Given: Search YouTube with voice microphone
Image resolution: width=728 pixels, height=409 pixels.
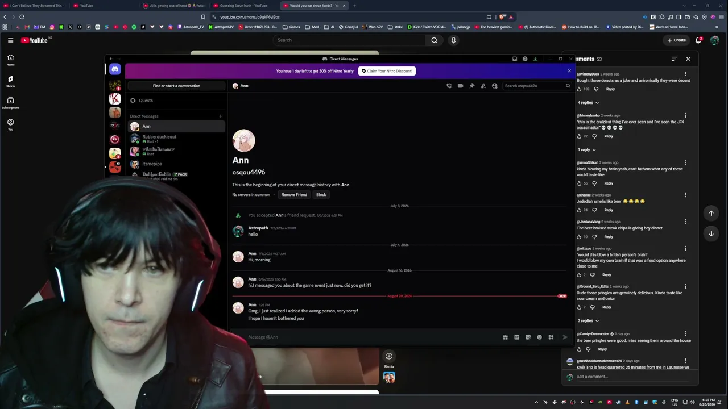Looking at the screenshot, I should (453, 40).
